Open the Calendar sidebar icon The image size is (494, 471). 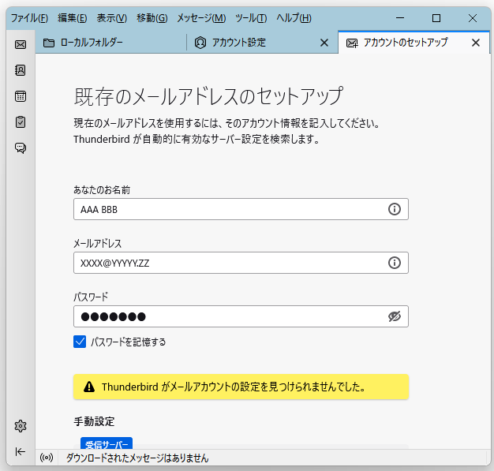(x=21, y=96)
